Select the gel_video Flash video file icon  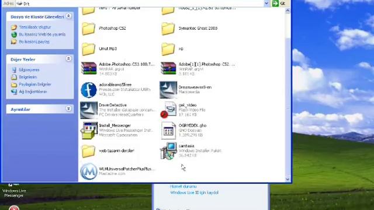(168, 110)
